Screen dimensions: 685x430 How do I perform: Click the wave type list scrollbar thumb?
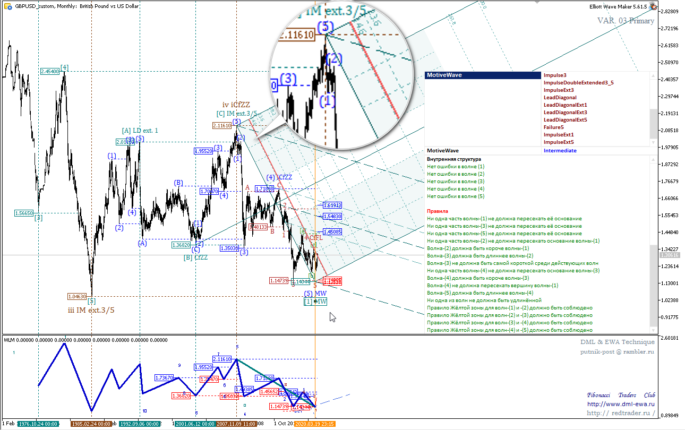(x=654, y=123)
